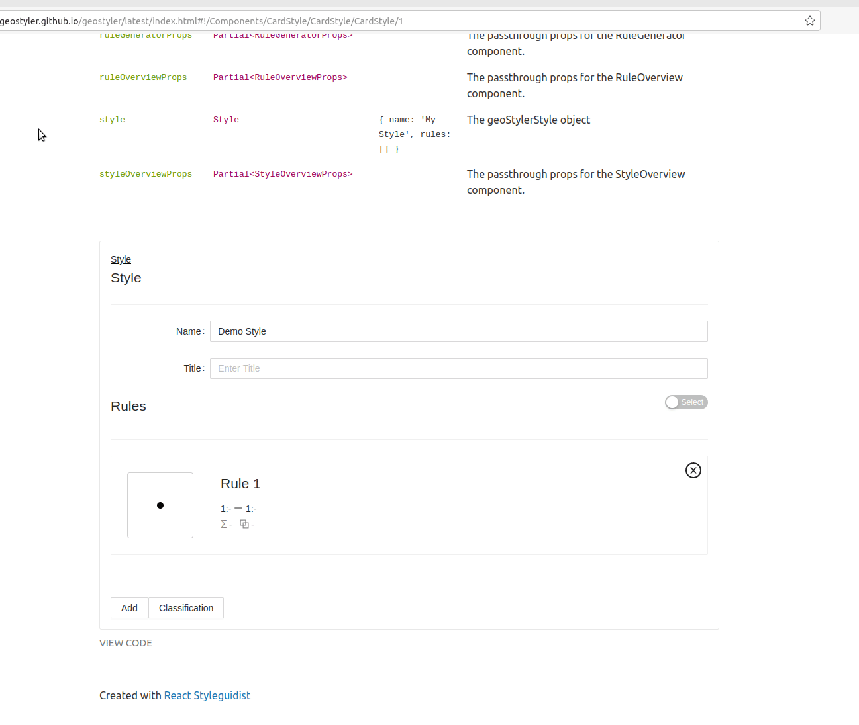The width and height of the screenshot is (859, 725).
Task: Open the Classification dialog
Action: [185, 608]
